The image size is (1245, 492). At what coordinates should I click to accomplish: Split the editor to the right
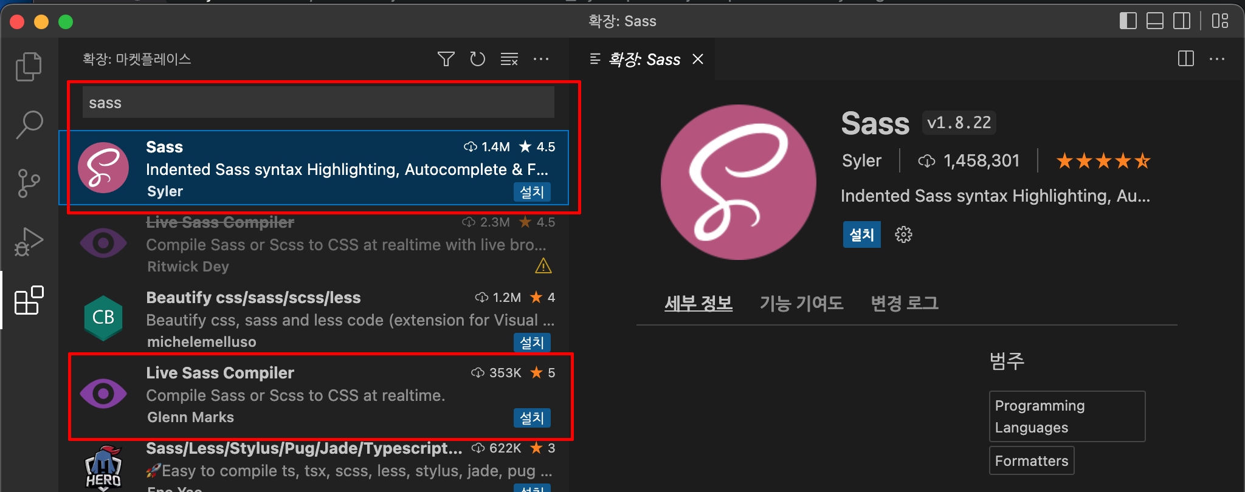(1186, 59)
